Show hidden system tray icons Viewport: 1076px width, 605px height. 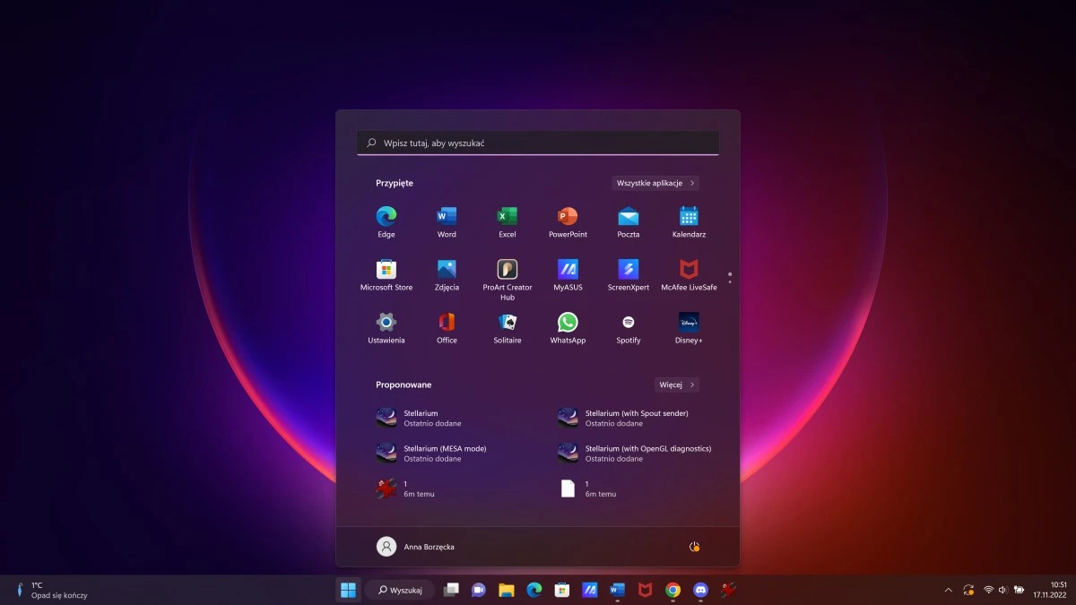pyautogui.click(x=948, y=590)
